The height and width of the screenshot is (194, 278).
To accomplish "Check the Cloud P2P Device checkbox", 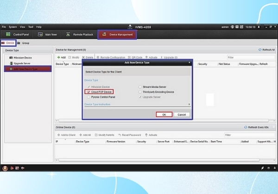I will point(88,92).
